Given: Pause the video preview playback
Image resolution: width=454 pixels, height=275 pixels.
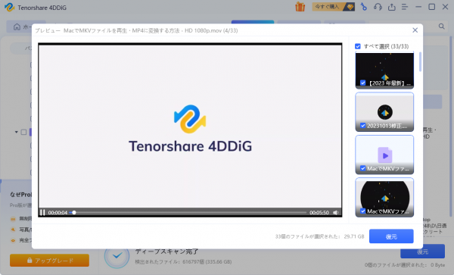Looking at the screenshot, I should [42, 212].
